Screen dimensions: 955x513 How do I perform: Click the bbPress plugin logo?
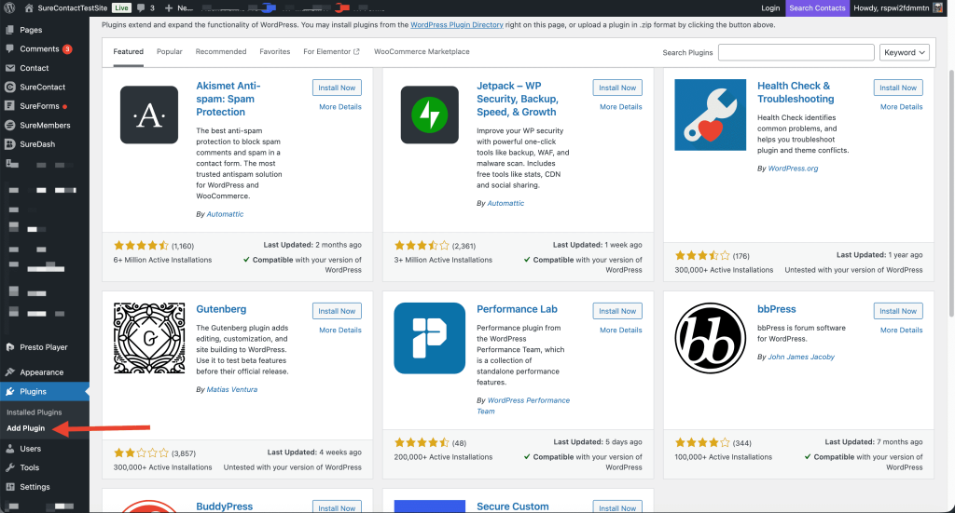tap(710, 338)
